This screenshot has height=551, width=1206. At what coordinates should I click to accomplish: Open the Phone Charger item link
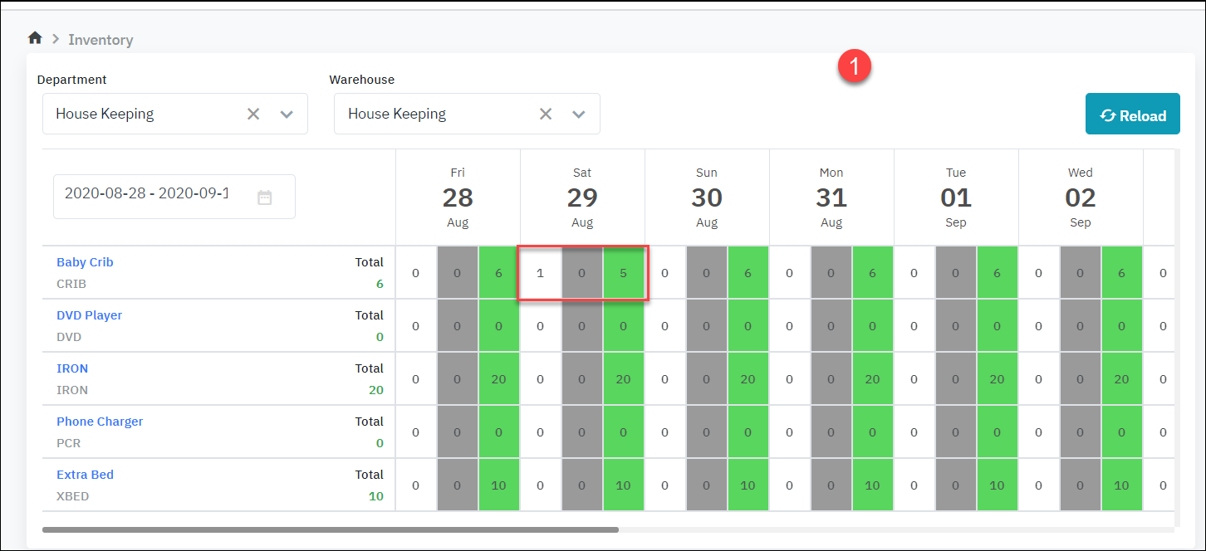click(x=100, y=422)
